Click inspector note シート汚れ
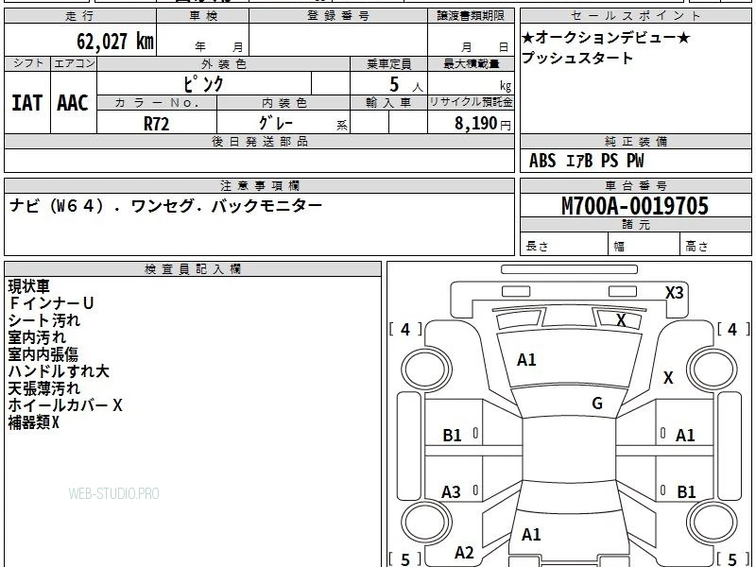The width and height of the screenshot is (756, 567). tap(43, 320)
